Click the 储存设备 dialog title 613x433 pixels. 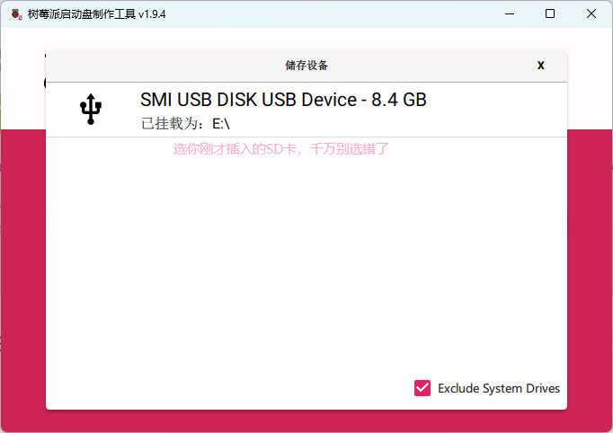pos(306,65)
